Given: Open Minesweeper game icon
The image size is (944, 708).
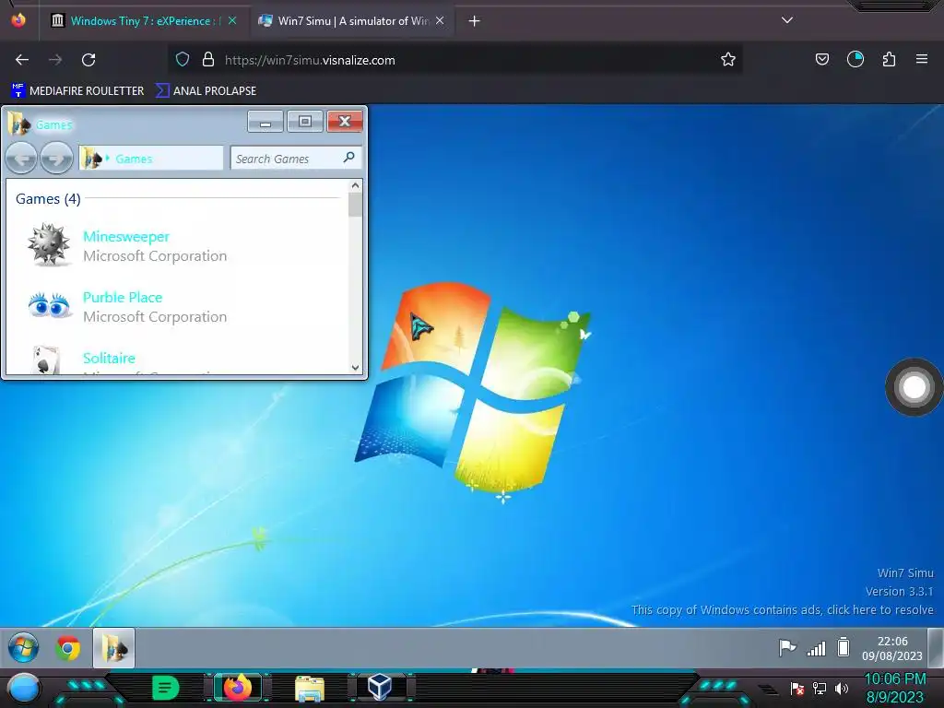Looking at the screenshot, I should (48, 244).
